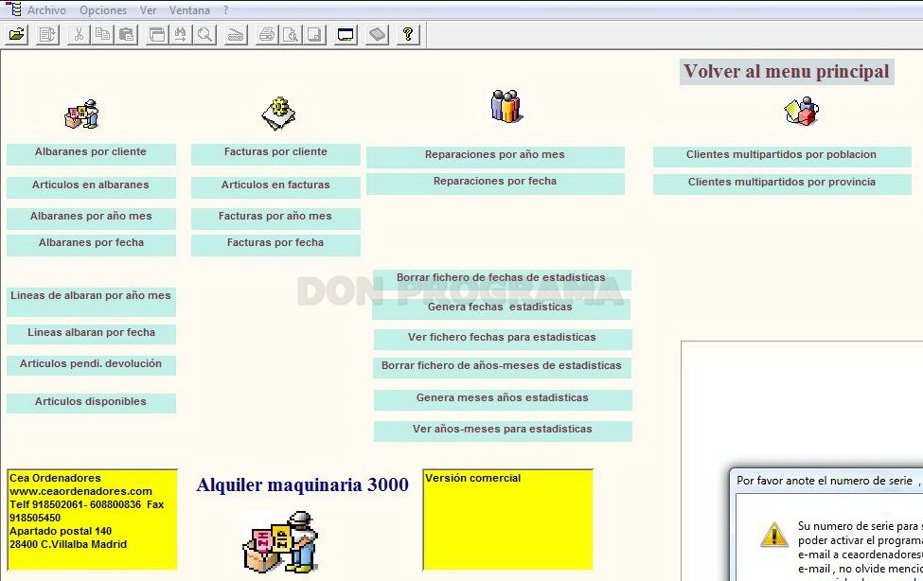Click the scissors cut toolbar icon
The image size is (923, 581).
pyautogui.click(x=78, y=35)
